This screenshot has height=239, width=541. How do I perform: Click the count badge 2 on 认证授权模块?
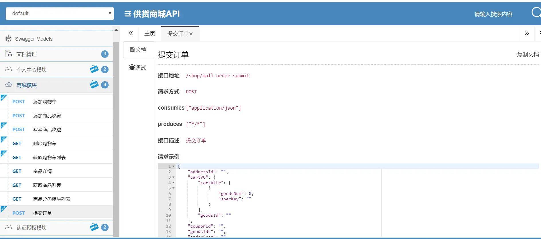pos(105,227)
